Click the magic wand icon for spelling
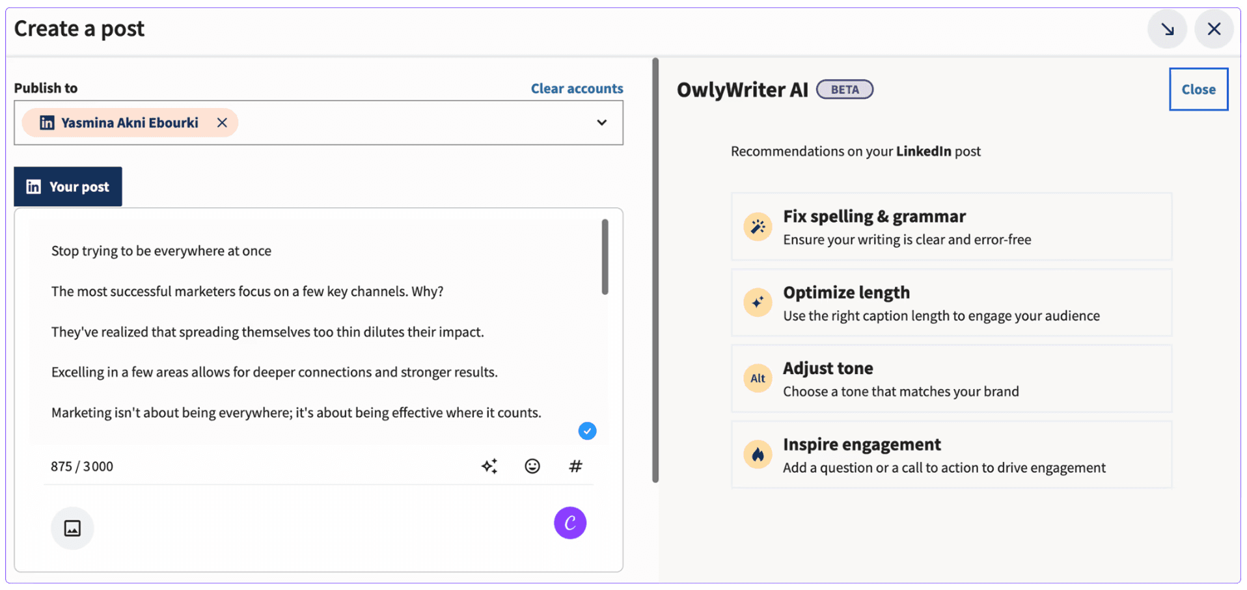 (x=758, y=227)
